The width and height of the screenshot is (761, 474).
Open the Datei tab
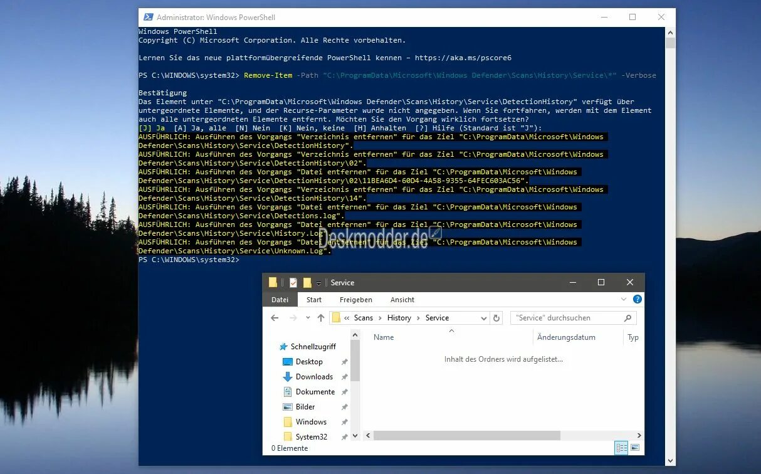click(280, 300)
